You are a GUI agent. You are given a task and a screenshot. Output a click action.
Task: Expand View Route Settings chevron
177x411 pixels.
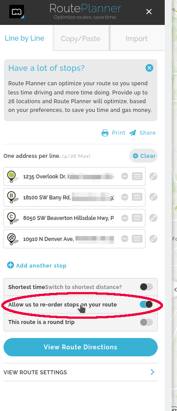[x=152, y=372]
